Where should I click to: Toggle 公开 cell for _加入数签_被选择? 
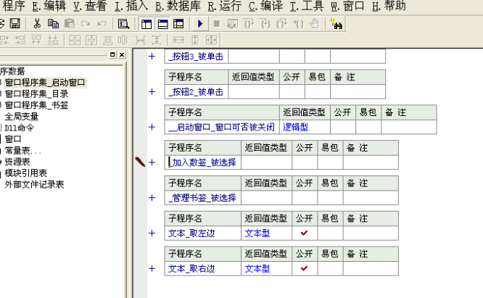(305, 162)
